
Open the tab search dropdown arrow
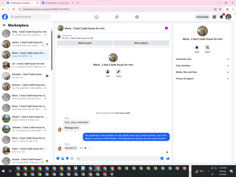click(2, 3)
